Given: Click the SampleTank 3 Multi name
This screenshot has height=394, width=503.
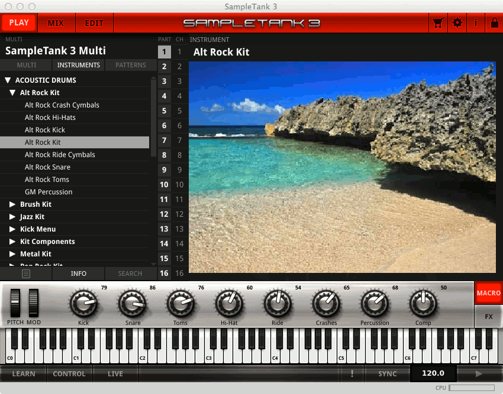Looking at the screenshot, I should point(56,51).
